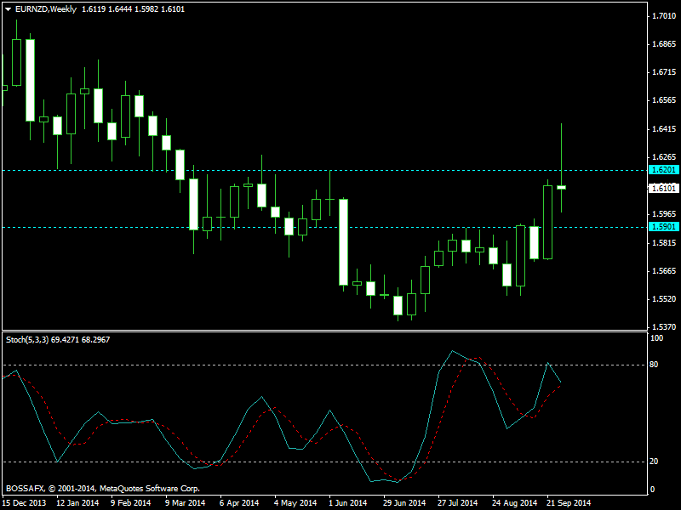Select the EURNZD,Weekly chart title text
Screen dimensions: 681x510
46,9
